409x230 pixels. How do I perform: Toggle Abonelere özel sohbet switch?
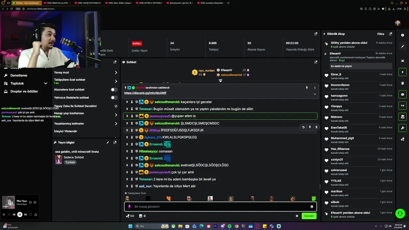[114, 90]
